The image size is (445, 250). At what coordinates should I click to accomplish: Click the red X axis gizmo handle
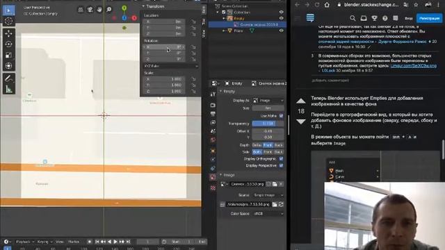pos(134,18)
